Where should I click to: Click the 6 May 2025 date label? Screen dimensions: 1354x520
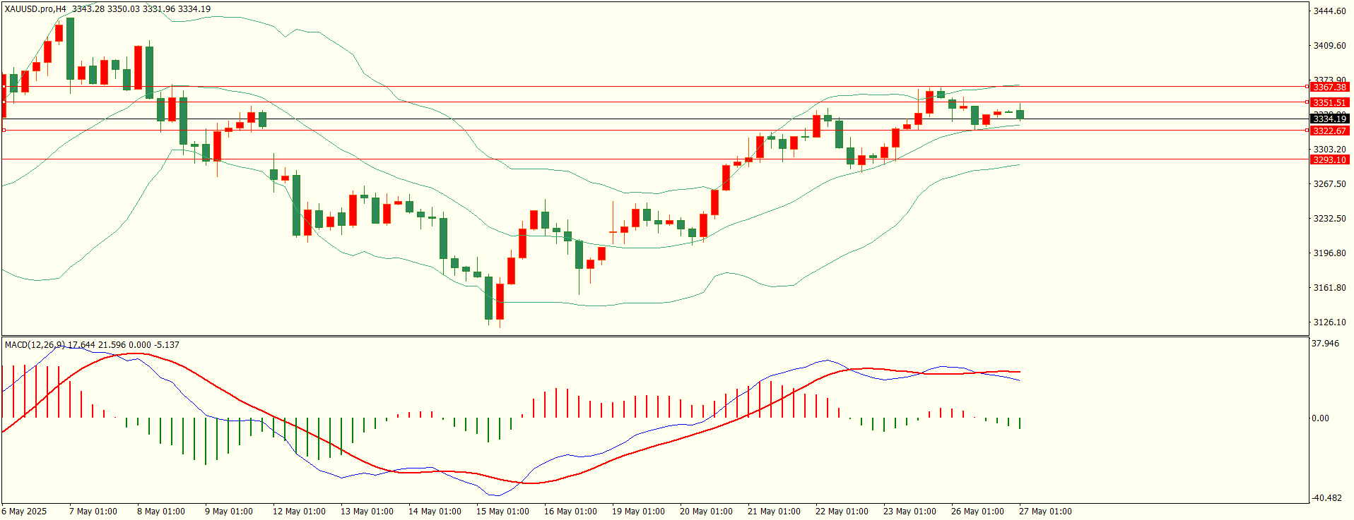point(25,512)
